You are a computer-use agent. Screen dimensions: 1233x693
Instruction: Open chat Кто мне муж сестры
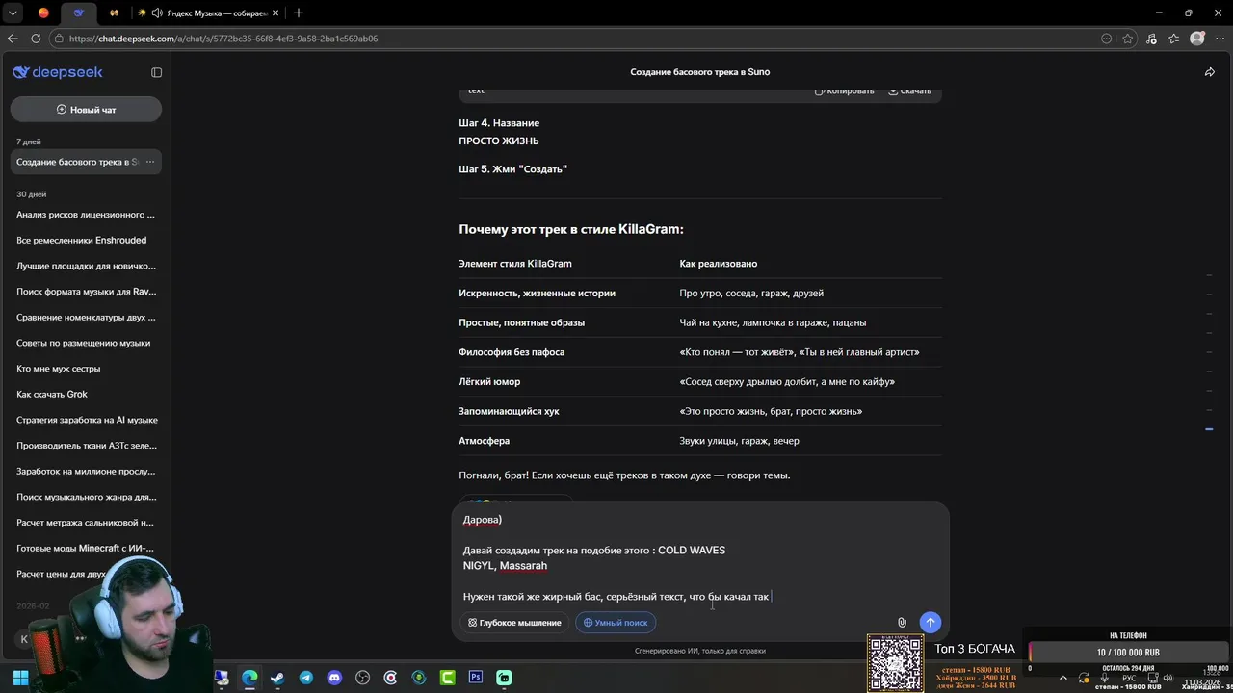(x=86, y=369)
